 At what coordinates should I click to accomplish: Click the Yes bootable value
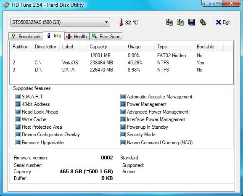pos(201,63)
